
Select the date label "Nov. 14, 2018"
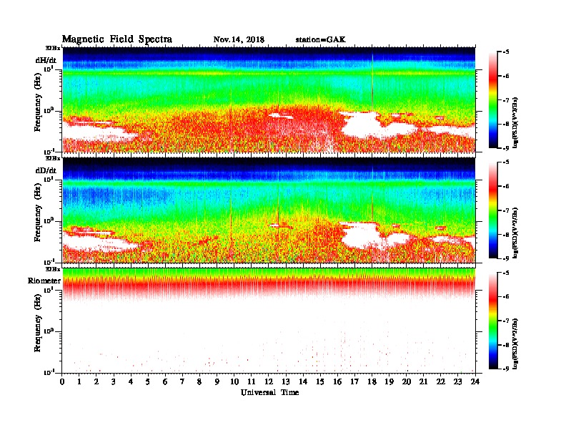click(x=239, y=39)
